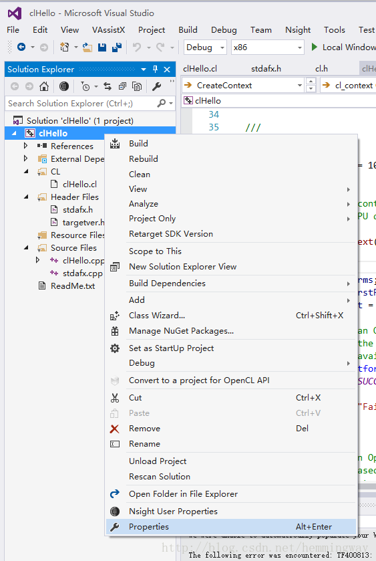Collapse the CL folder node
The height and width of the screenshot is (561, 376).
26,171
